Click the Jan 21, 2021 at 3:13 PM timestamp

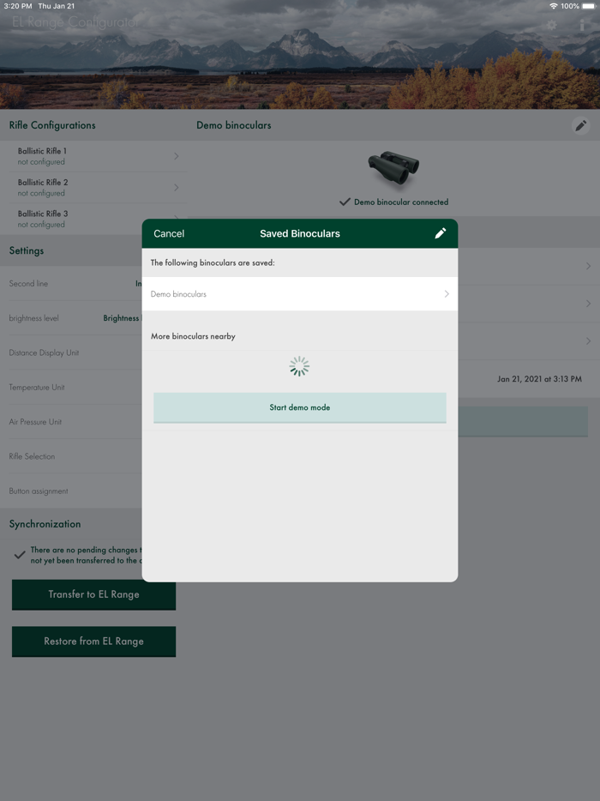coord(539,379)
